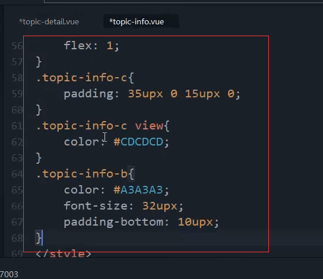Click the 'padding: 35upx 0 15upx 0;' declaration
Viewport: 323px width, 279px height.
152,94
